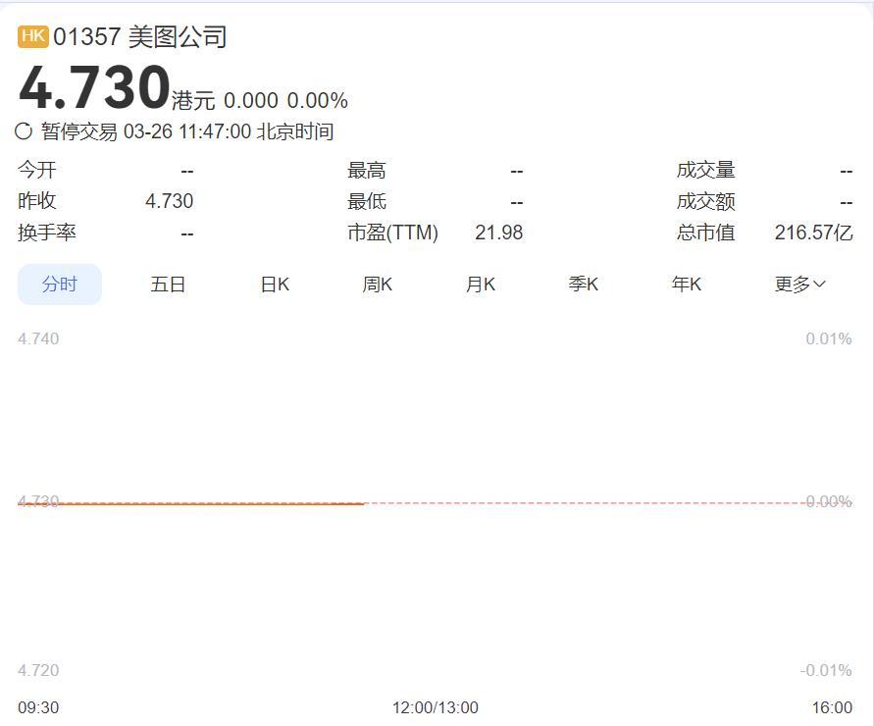Switch to the 五日 chart tab
874x726 pixels.
170,283
